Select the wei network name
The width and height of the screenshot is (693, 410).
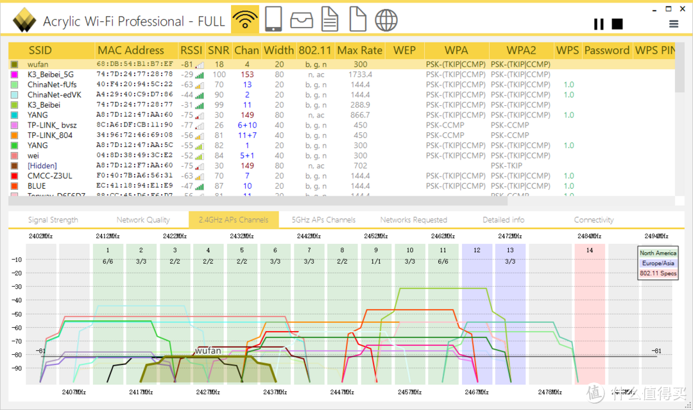pyautogui.click(x=33, y=156)
